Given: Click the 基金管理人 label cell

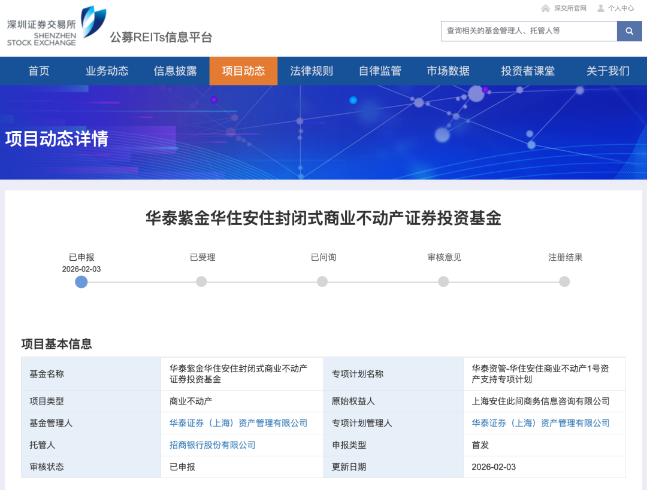Looking at the screenshot, I should 91,423.
